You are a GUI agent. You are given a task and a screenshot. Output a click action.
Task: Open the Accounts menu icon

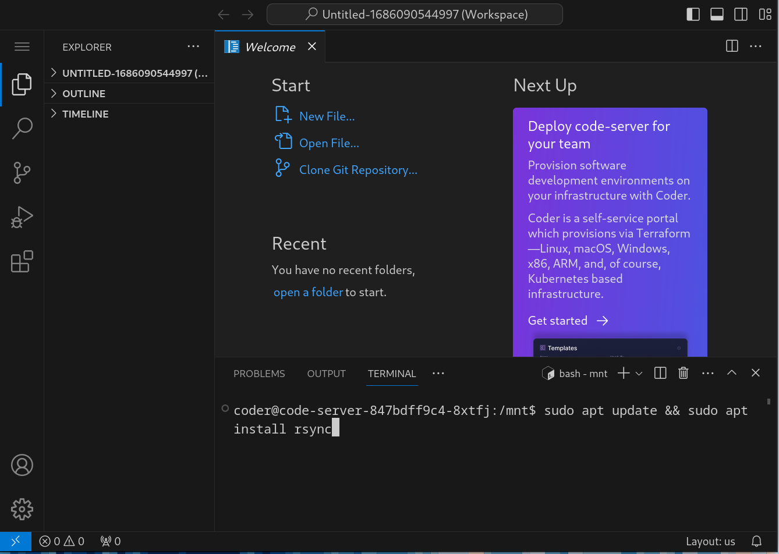coord(22,465)
